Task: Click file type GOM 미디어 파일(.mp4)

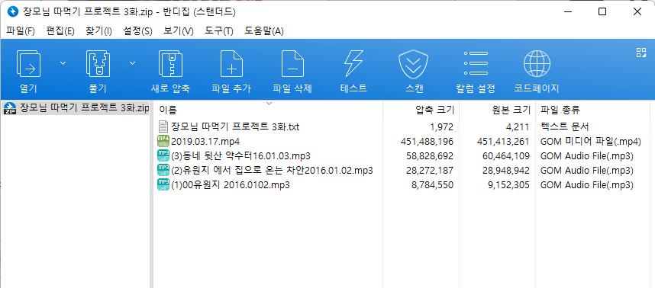Action: coord(590,141)
